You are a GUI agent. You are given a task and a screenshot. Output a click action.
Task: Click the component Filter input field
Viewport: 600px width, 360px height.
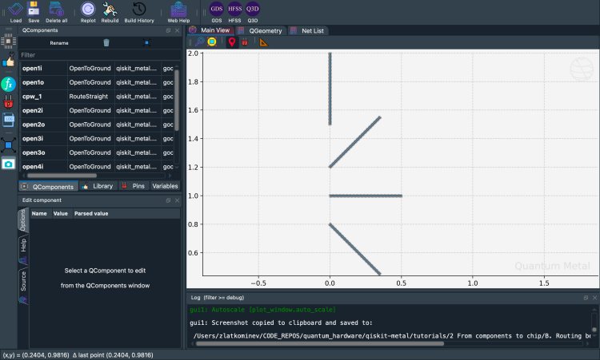tap(99, 55)
